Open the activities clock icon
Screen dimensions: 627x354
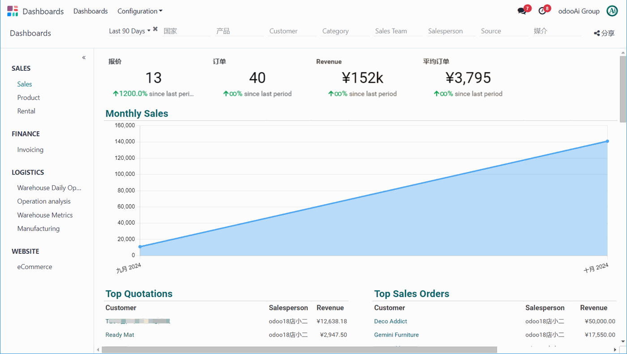coord(542,11)
